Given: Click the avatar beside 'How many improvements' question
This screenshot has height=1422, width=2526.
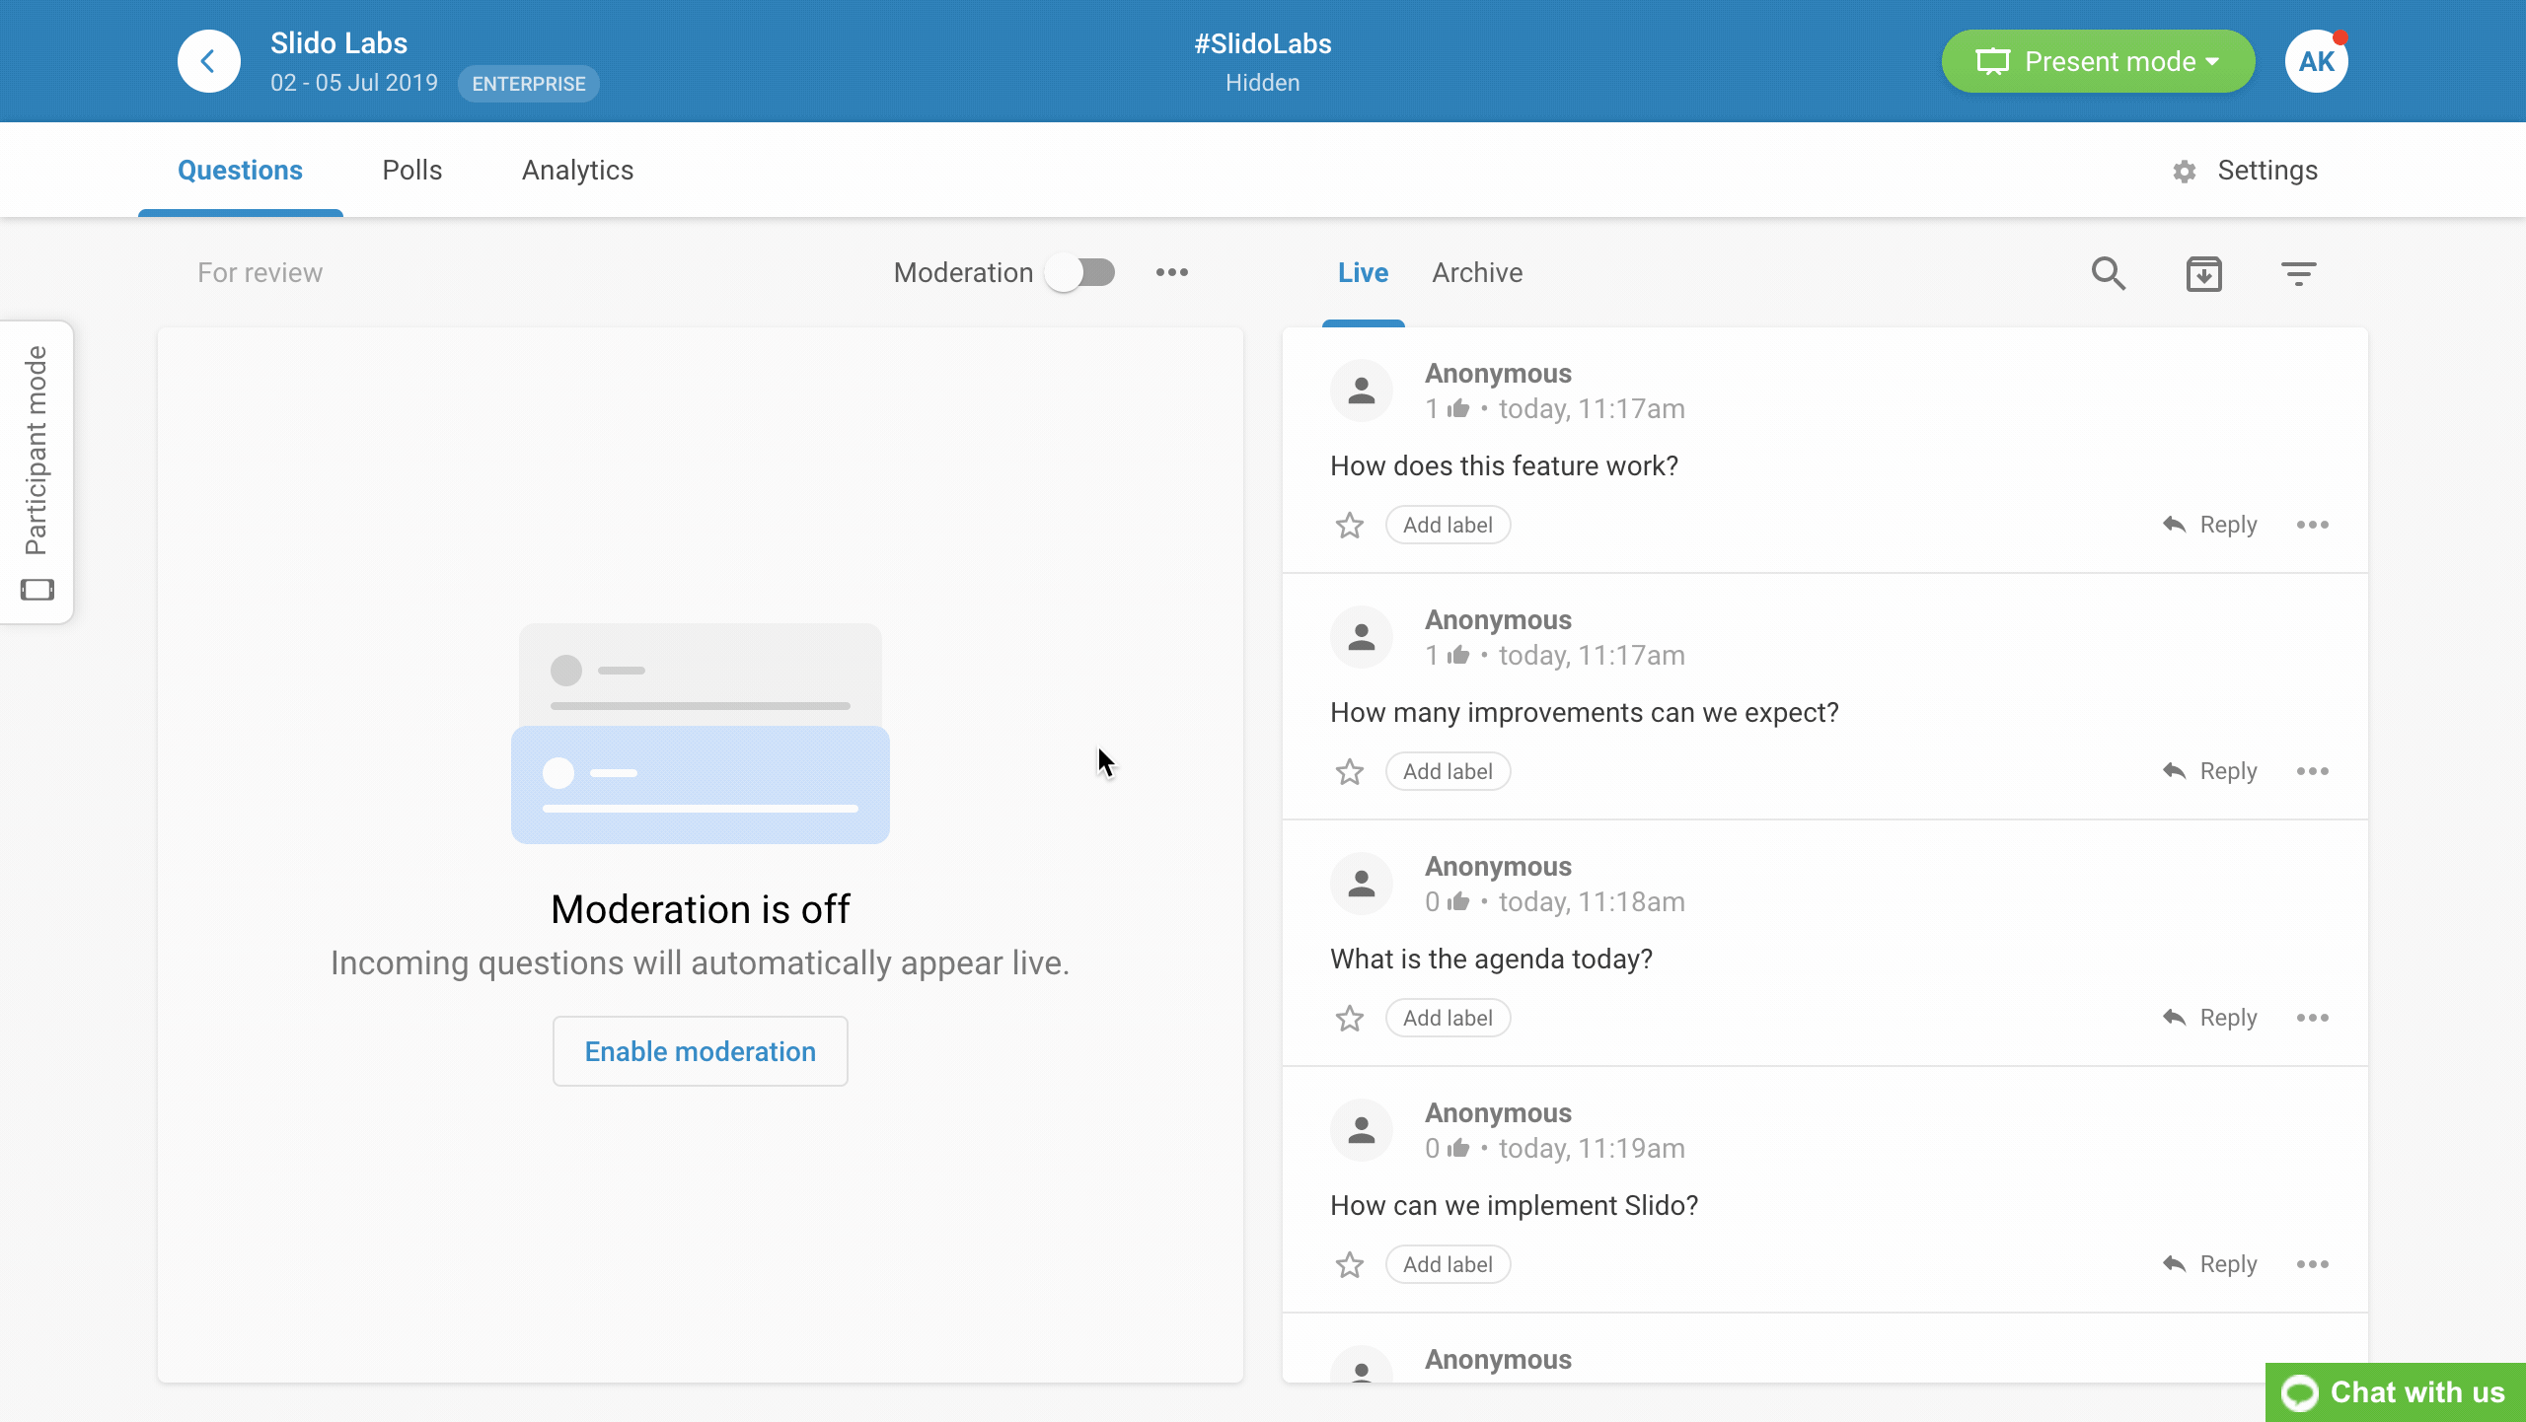Looking at the screenshot, I should pyautogui.click(x=1362, y=637).
